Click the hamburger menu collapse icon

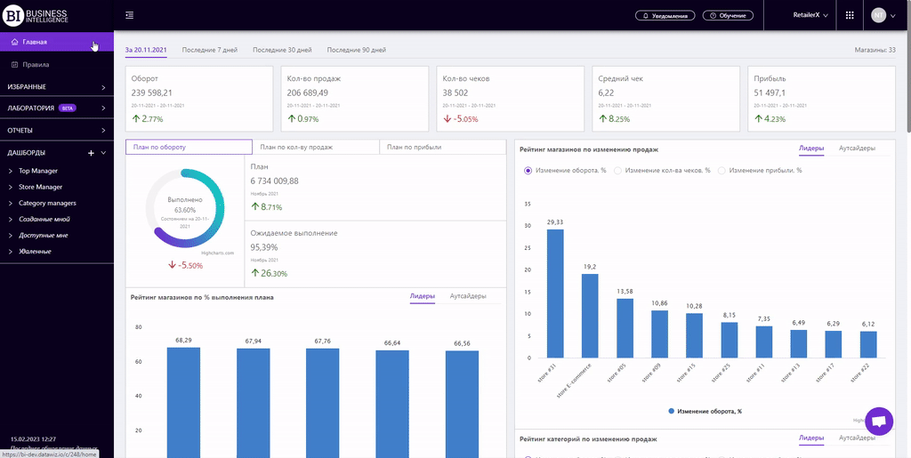(130, 15)
